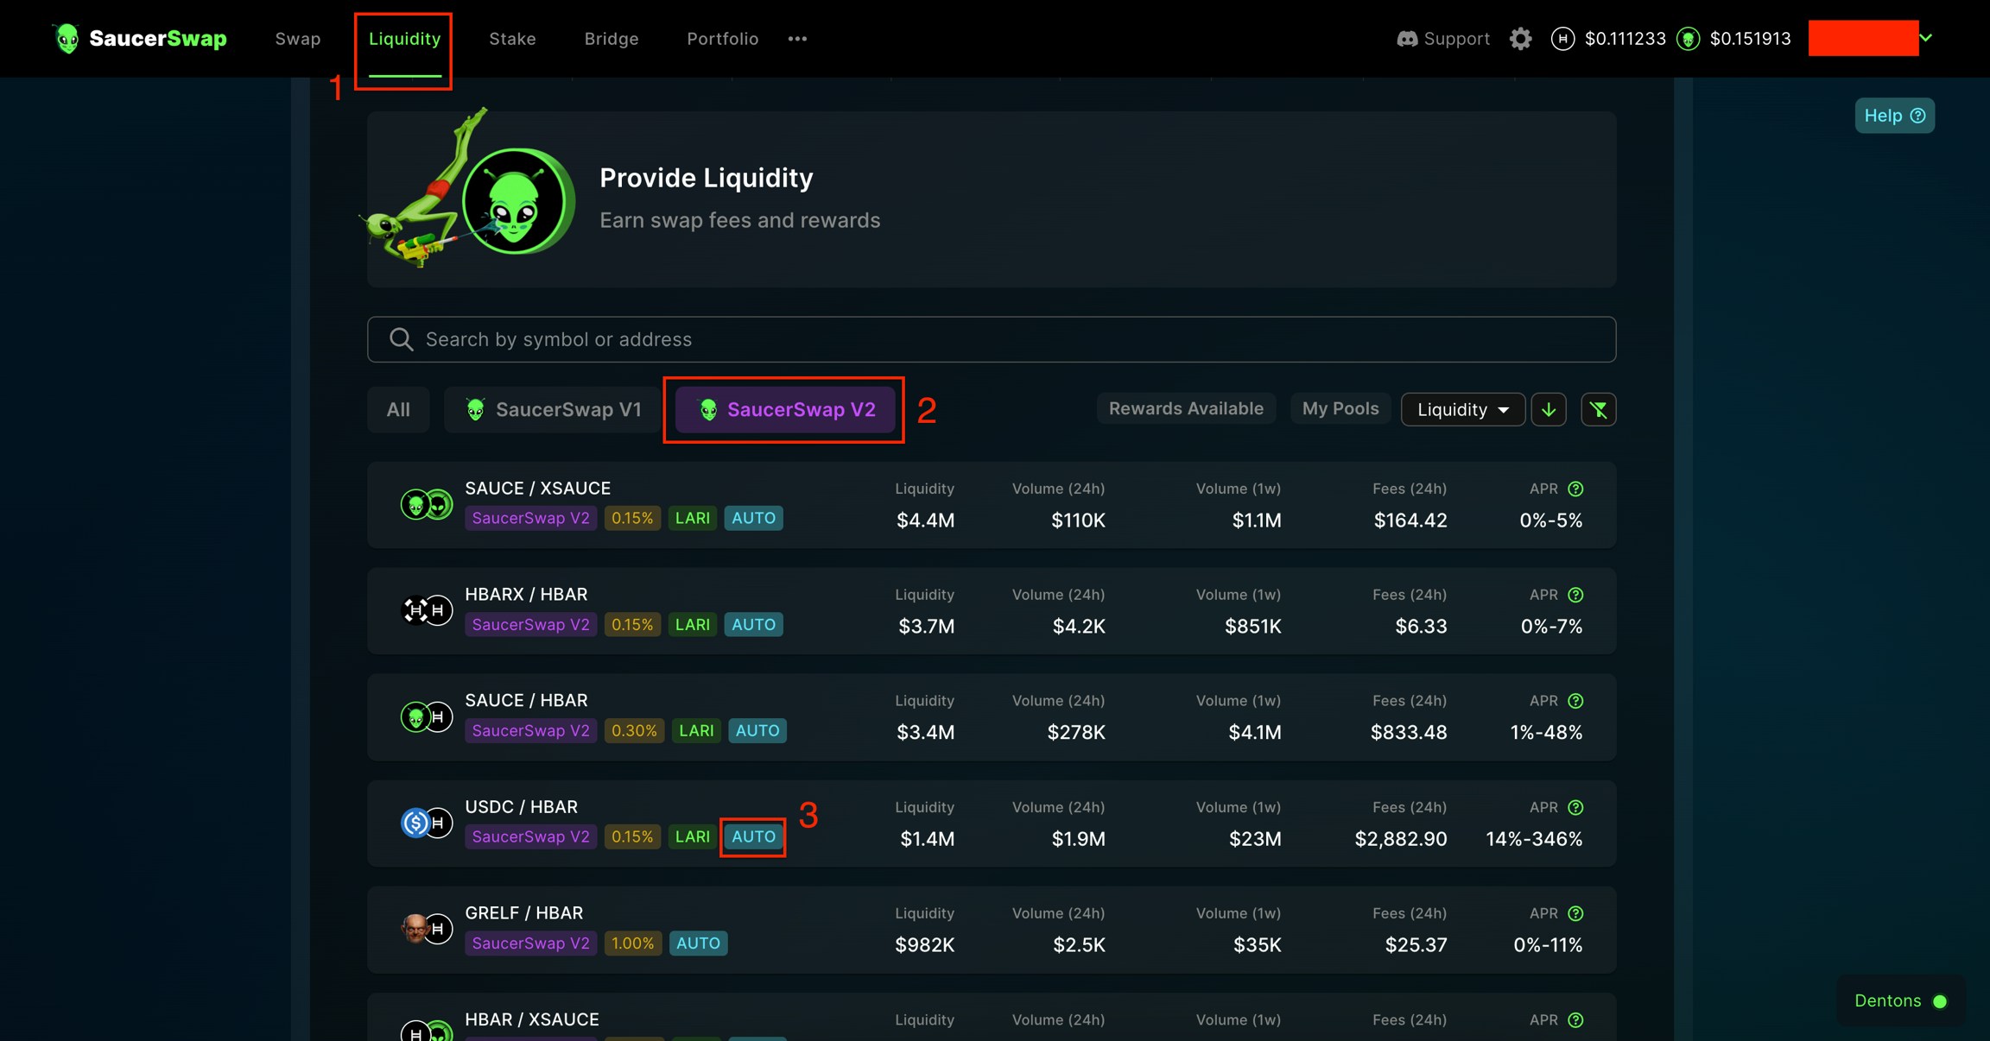Screen dimensions: 1990x1041
Task: Expand the account dropdown chevron
Action: tap(1925, 38)
